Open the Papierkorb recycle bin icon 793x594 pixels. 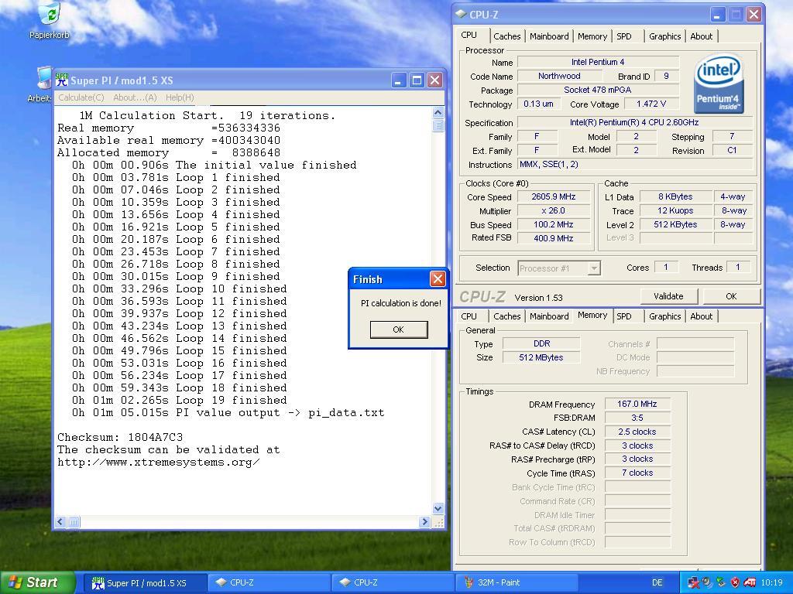[x=50, y=14]
